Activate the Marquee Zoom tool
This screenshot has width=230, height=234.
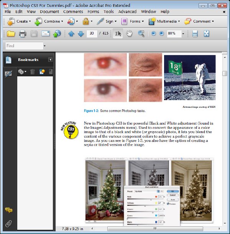pos(141,34)
